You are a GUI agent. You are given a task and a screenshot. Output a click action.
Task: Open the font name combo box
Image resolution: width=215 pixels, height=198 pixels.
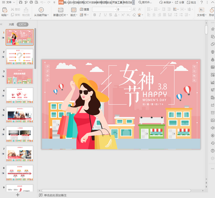(104, 9)
